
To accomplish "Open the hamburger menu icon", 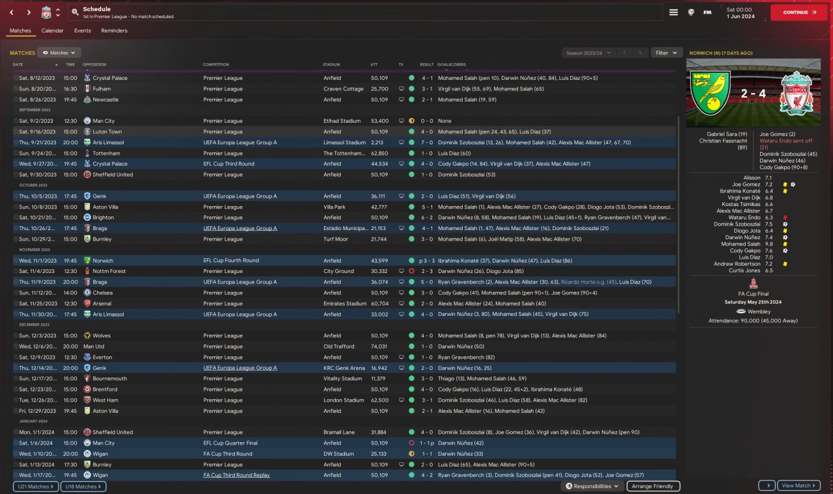I will tap(674, 12).
